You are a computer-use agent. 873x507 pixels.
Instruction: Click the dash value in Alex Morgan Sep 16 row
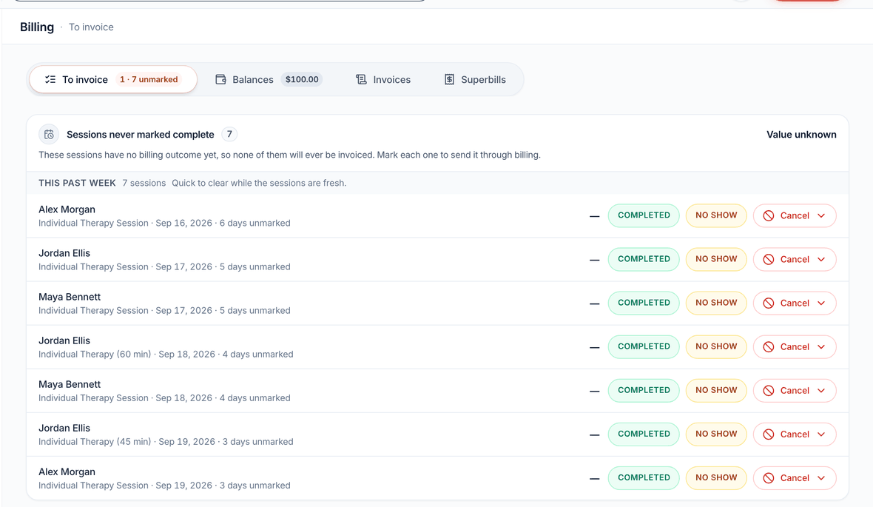595,216
